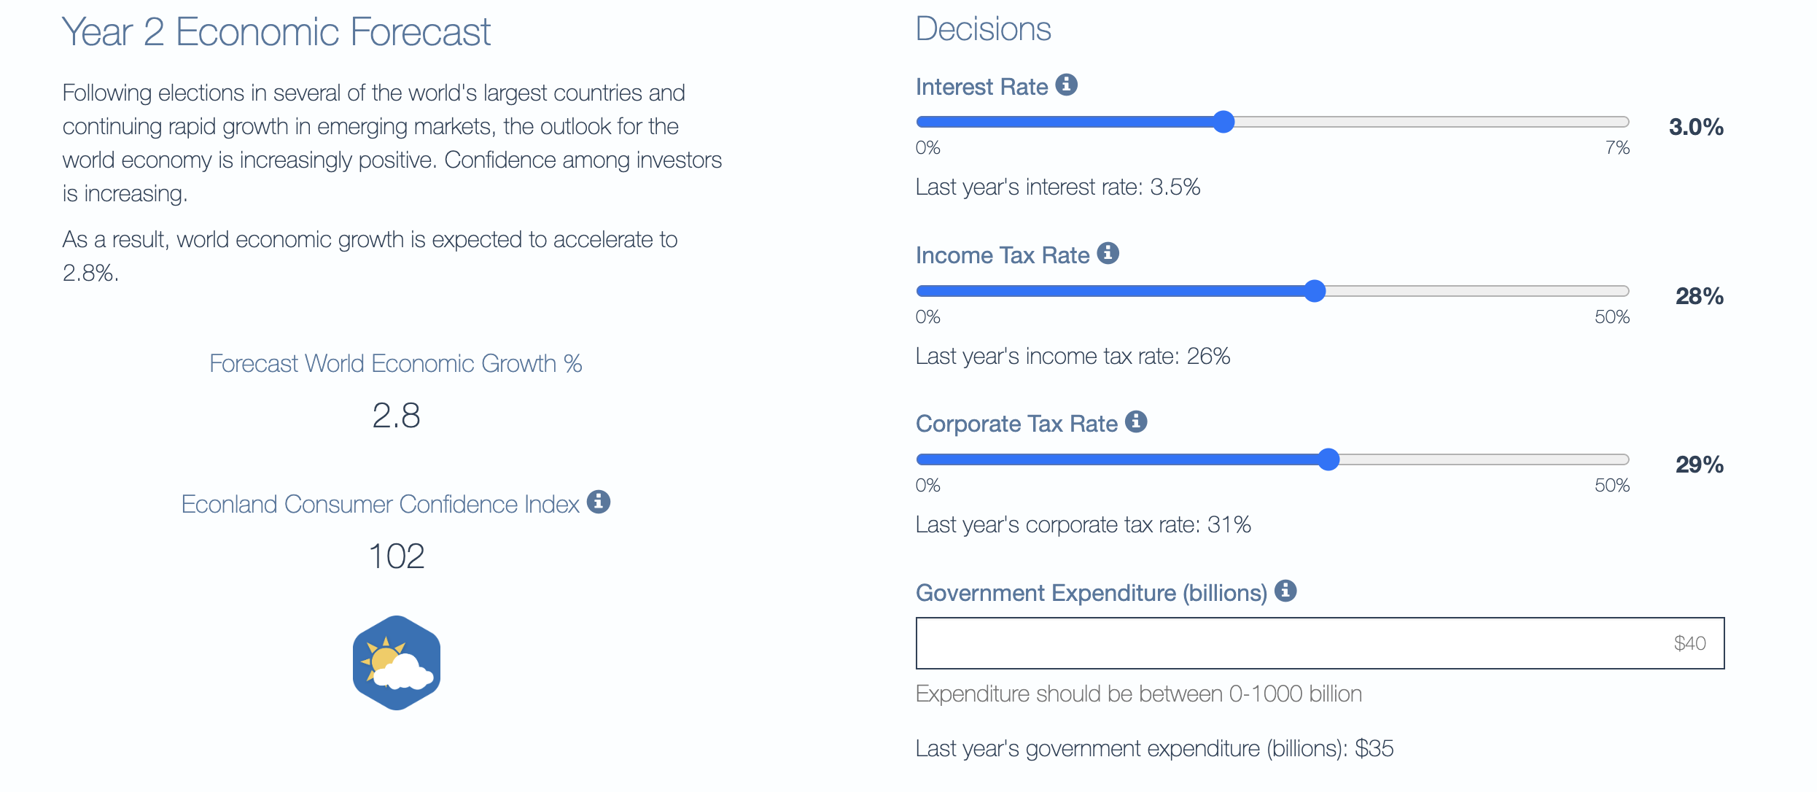Click the Decisions heading

point(983,28)
